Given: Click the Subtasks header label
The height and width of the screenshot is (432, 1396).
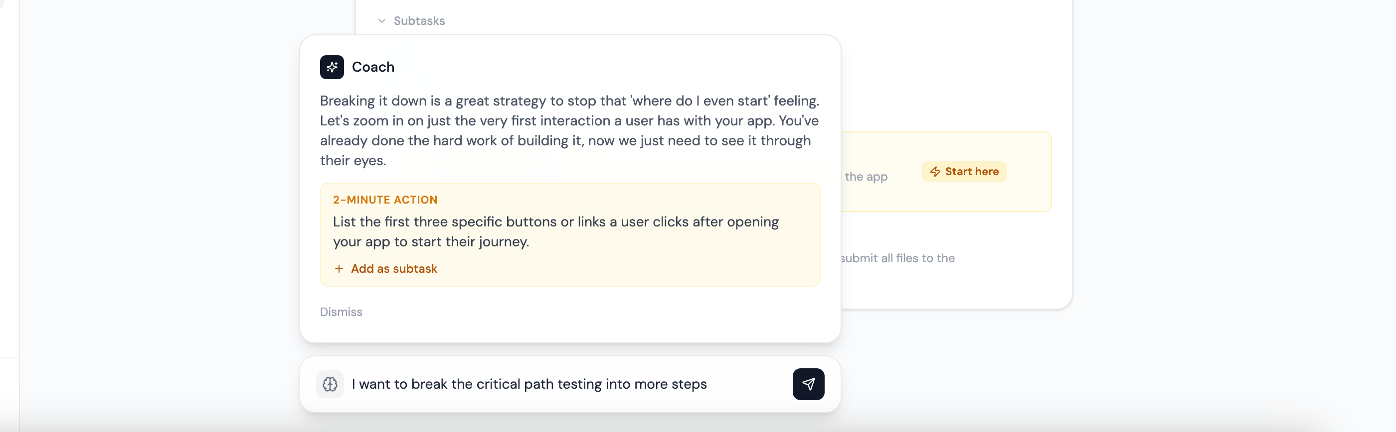Looking at the screenshot, I should tap(419, 21).
